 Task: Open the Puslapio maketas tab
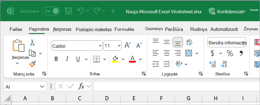pyautogui.click(x=94, y=29)
